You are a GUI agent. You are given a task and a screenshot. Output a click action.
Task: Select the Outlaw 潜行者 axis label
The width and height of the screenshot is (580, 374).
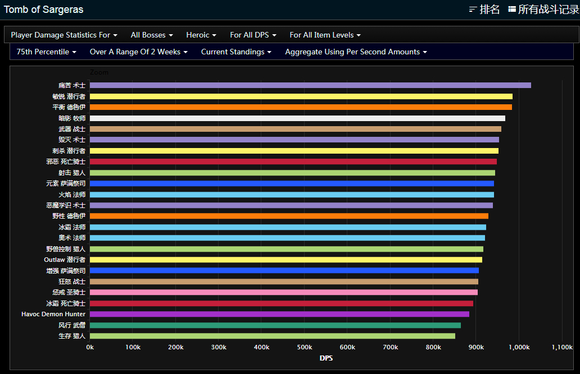[x=65, y=260]
